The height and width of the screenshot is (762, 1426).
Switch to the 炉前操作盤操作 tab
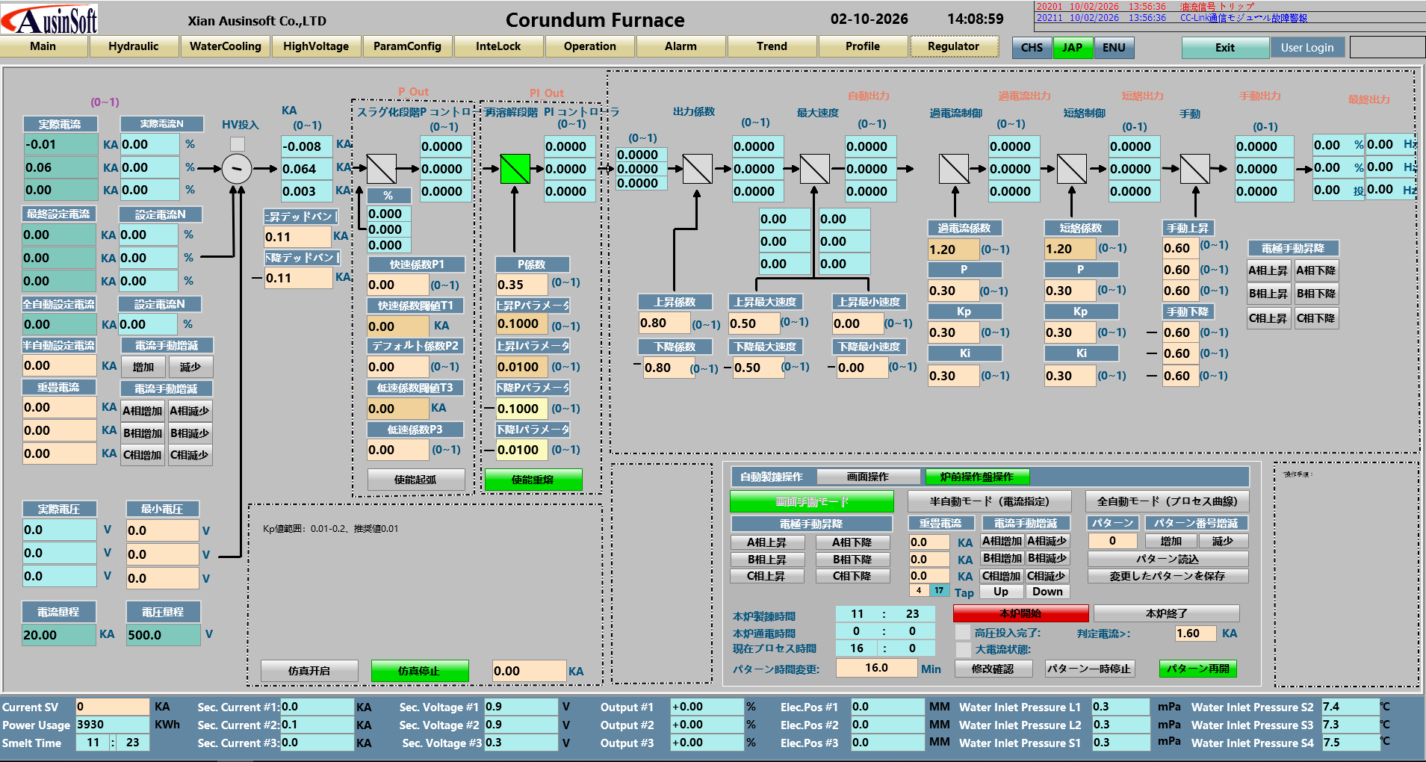coord(976,477)
